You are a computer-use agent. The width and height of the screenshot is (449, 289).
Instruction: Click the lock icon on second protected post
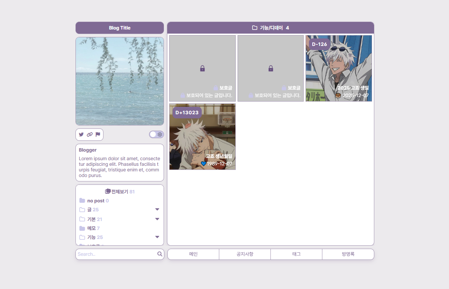(271, 68)
